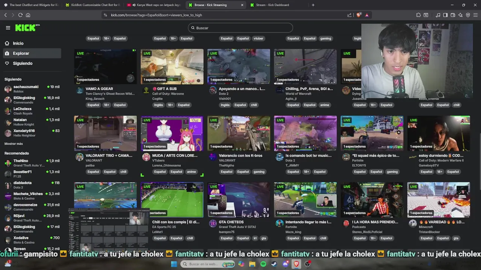Open Steam from the taskbar
This screenshot has height=270, width=481.
[274, 264]
